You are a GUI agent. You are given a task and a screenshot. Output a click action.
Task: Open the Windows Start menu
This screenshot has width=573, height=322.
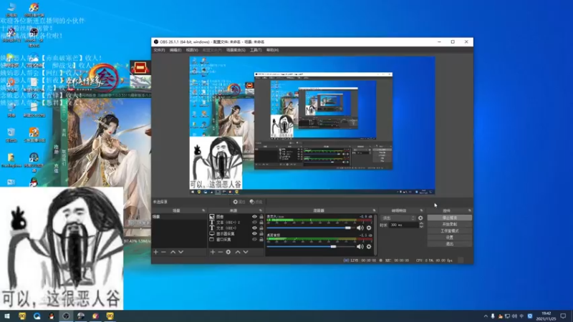pyautogui.click(x=7, y=316)
